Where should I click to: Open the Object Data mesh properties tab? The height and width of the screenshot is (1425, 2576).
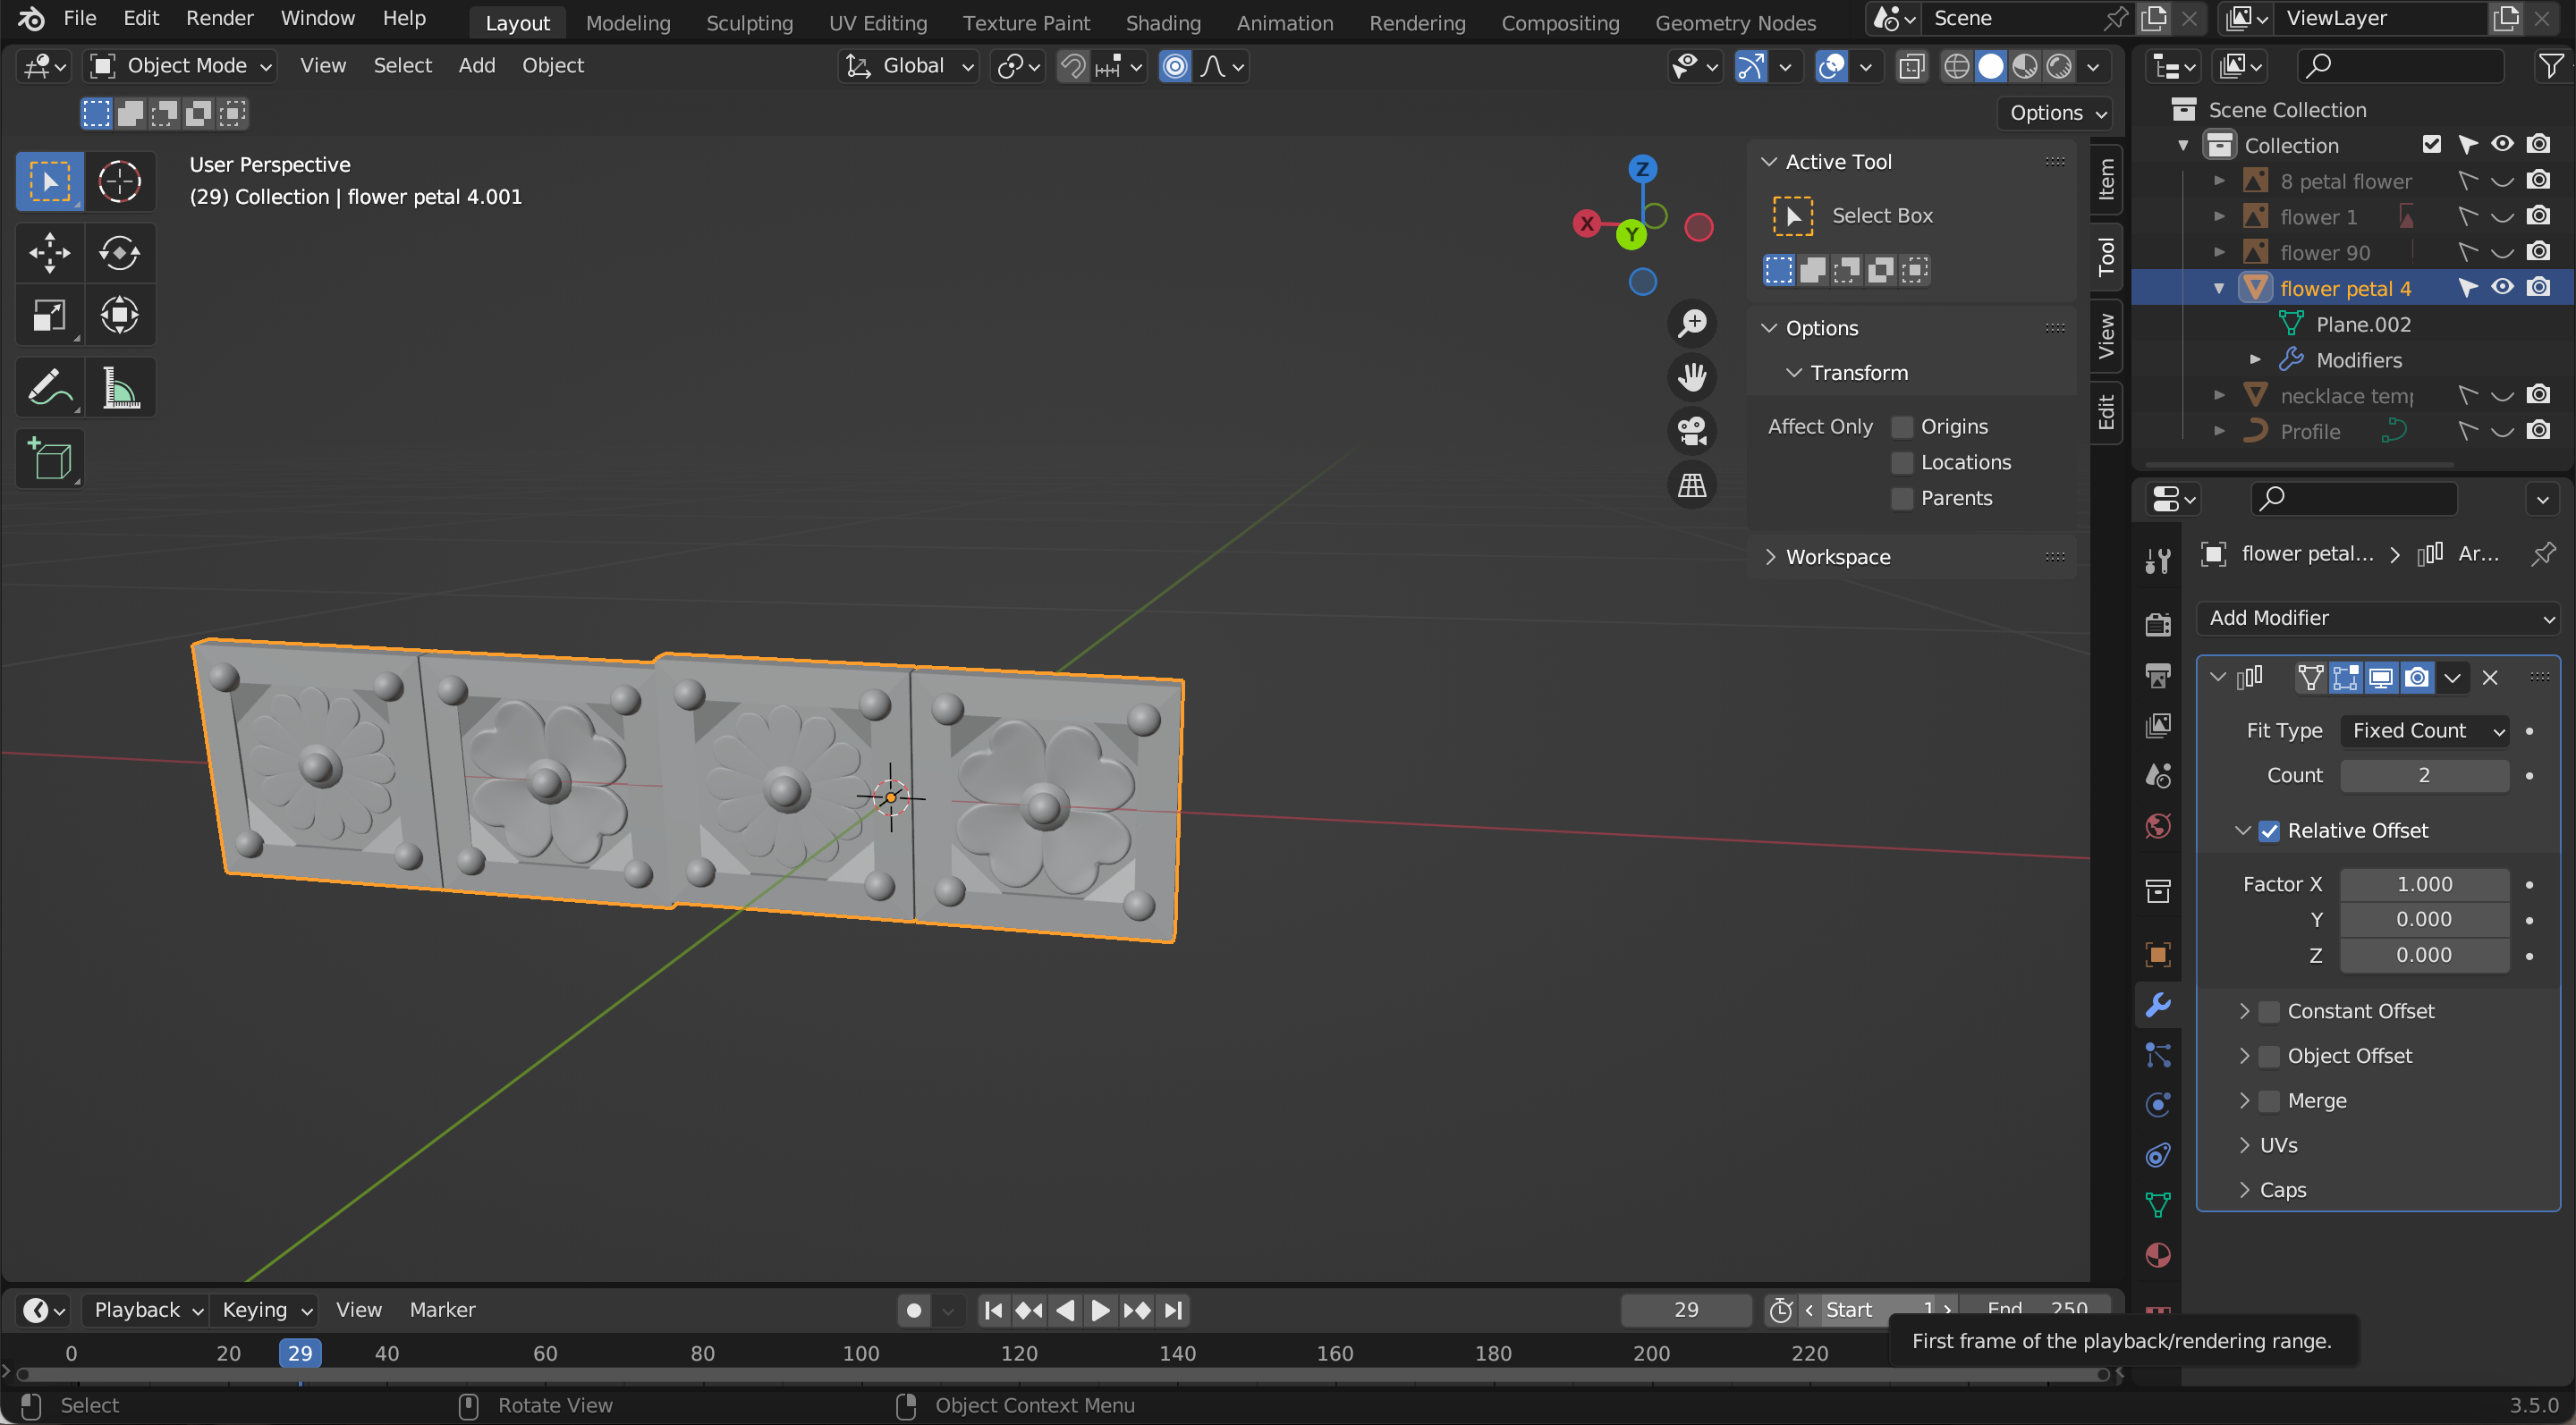click(x=2158, y=1205)
